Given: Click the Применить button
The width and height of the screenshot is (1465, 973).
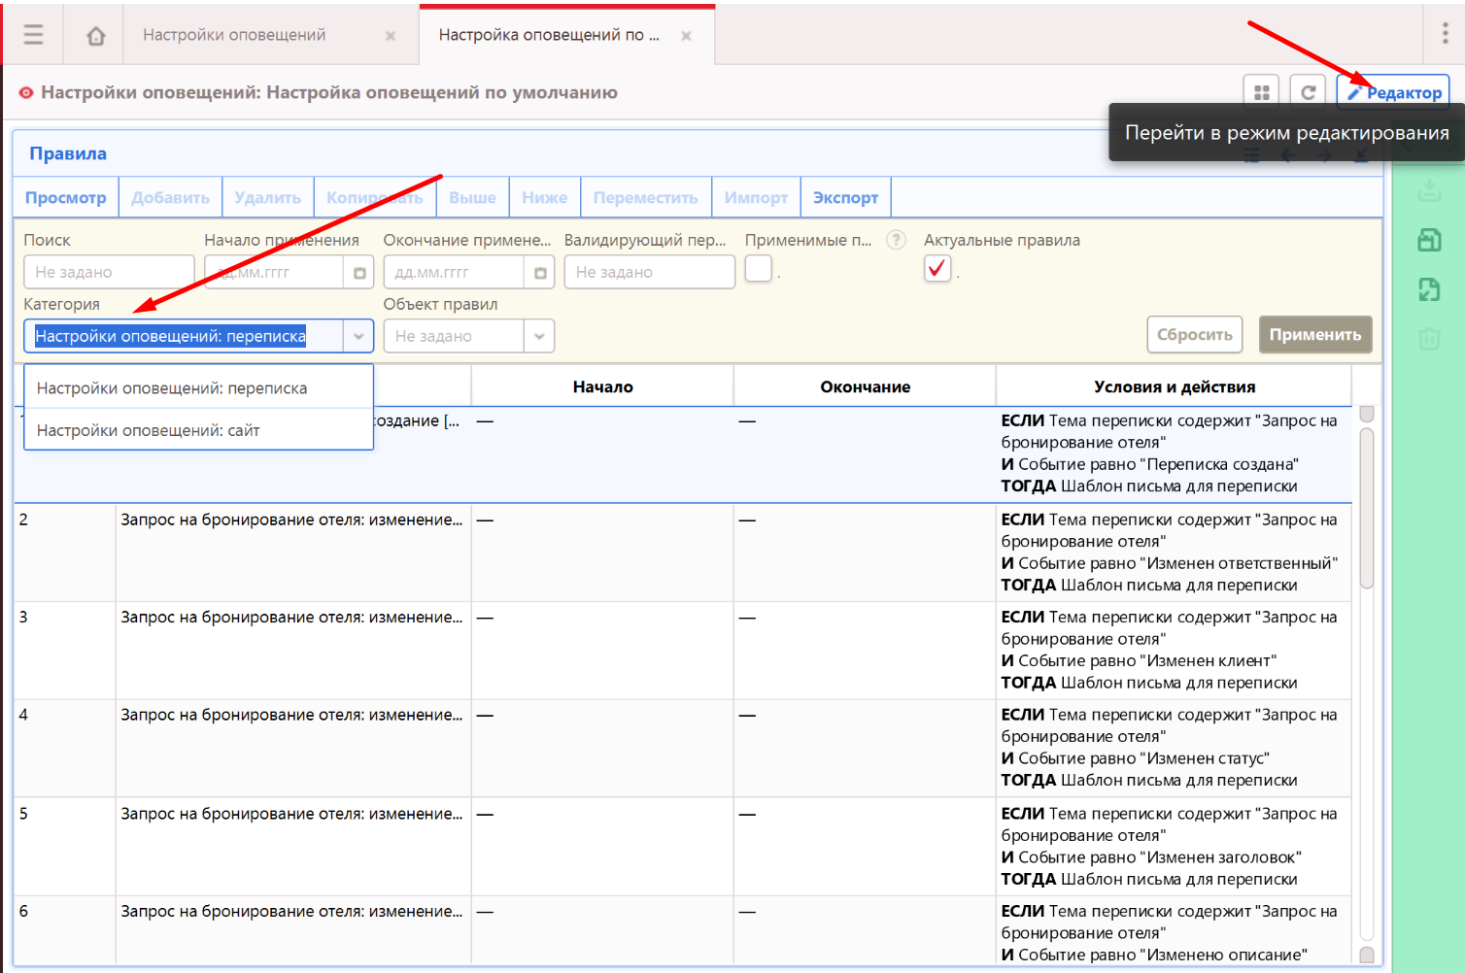Looking at the screenshot, I should (1314, 335).
